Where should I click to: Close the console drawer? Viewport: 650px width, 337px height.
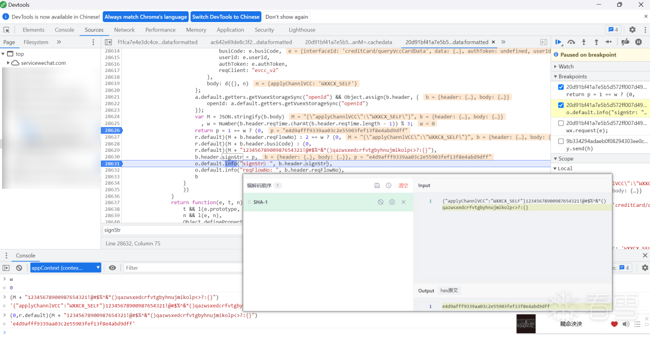click(645, 255)
